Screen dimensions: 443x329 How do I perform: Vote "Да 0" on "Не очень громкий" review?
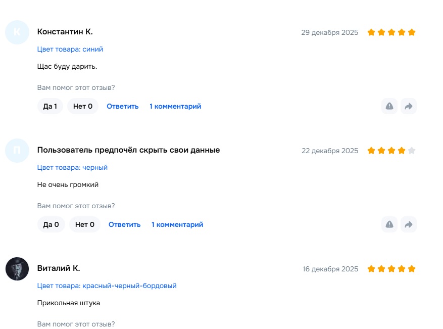click(51, 224)
